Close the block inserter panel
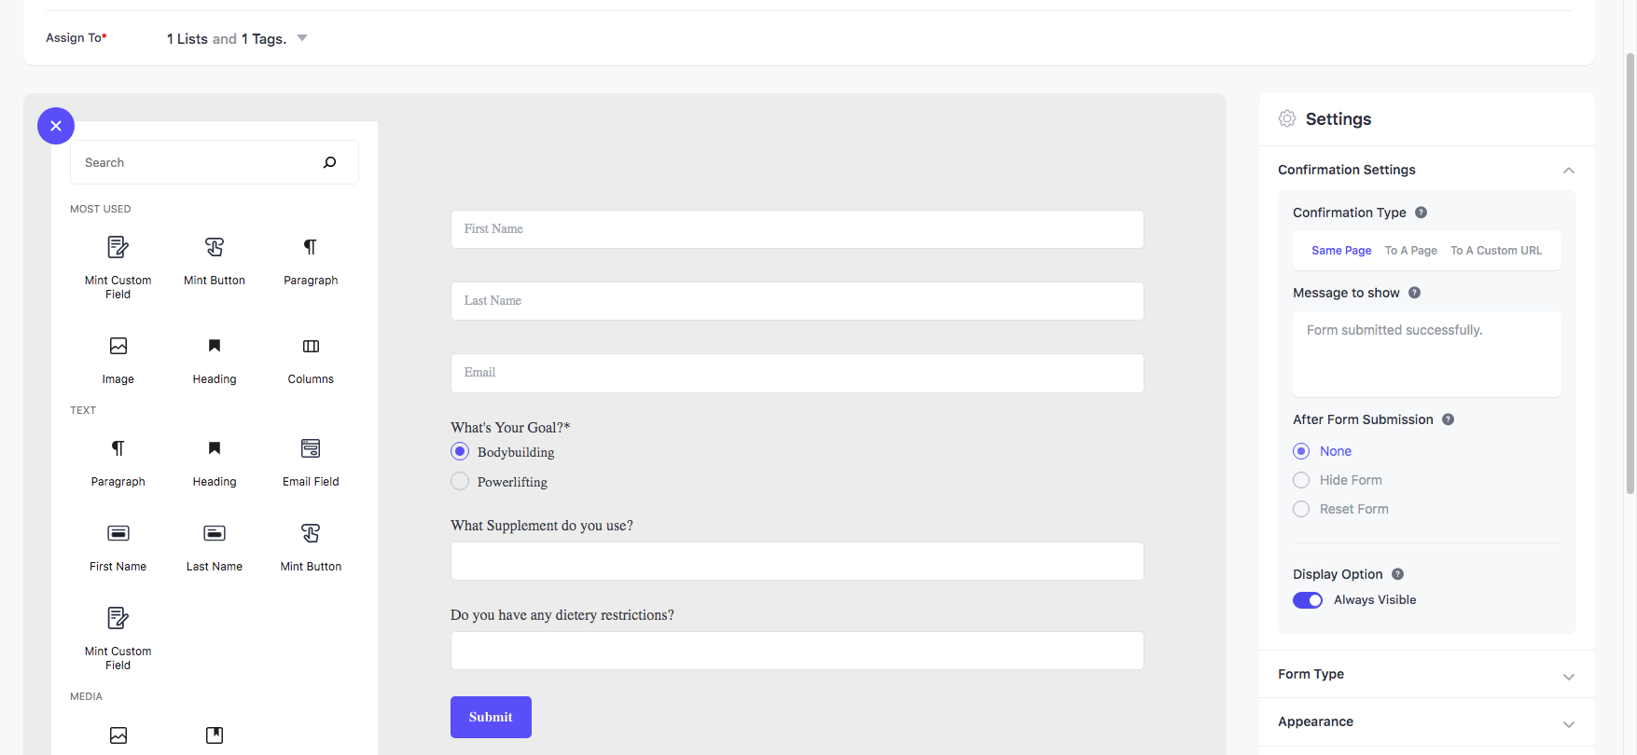This screenshot has height=755, width=1637. tap(56, 126)
